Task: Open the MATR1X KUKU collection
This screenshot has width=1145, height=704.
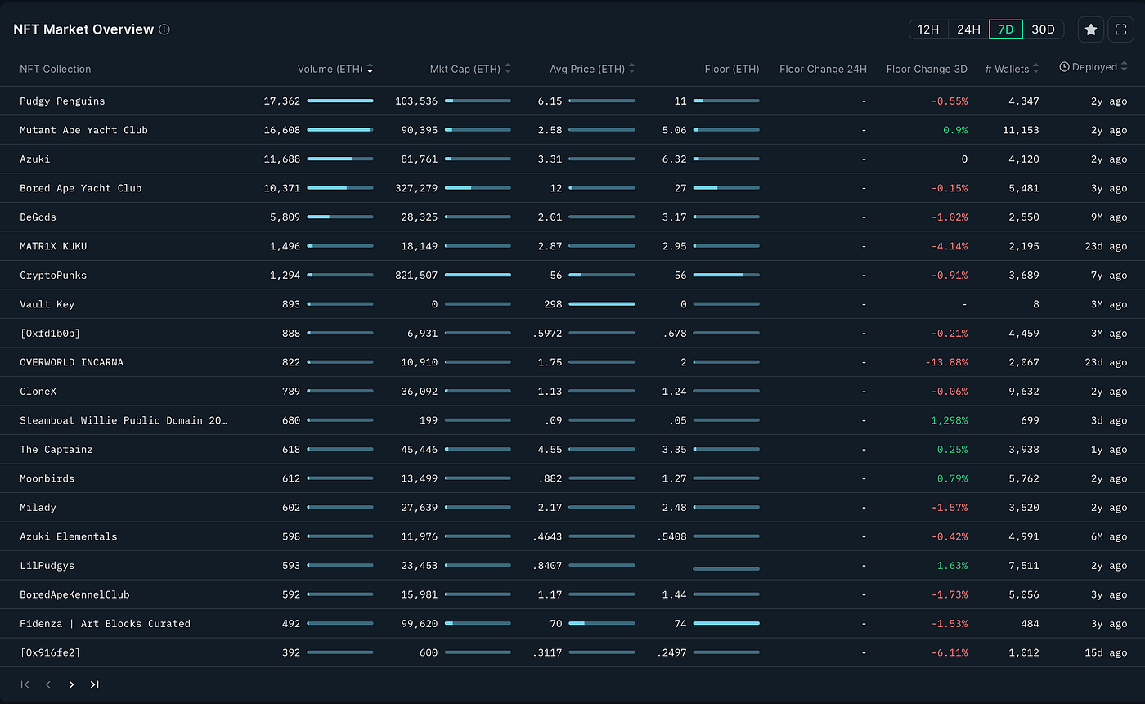Action: click(x=53, y=246)
